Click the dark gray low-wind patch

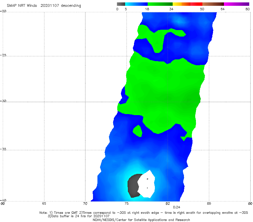(x=133, y=186)
